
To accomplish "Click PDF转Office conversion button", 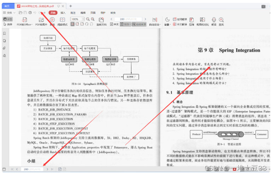I will (24, 22).
